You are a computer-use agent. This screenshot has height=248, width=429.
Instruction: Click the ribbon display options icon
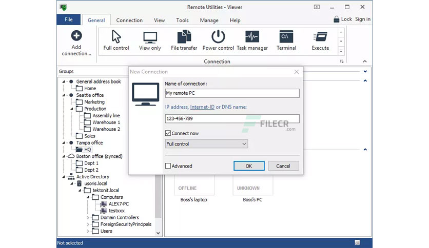(x=317, y=7)
